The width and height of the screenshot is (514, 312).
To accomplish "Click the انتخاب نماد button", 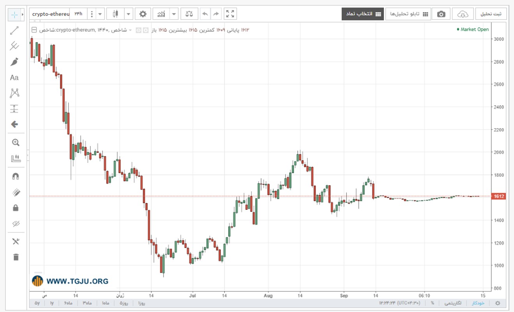I will [362, 14].
